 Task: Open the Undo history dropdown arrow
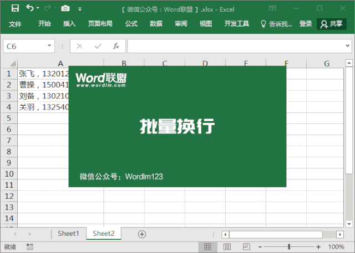[38, 8]
